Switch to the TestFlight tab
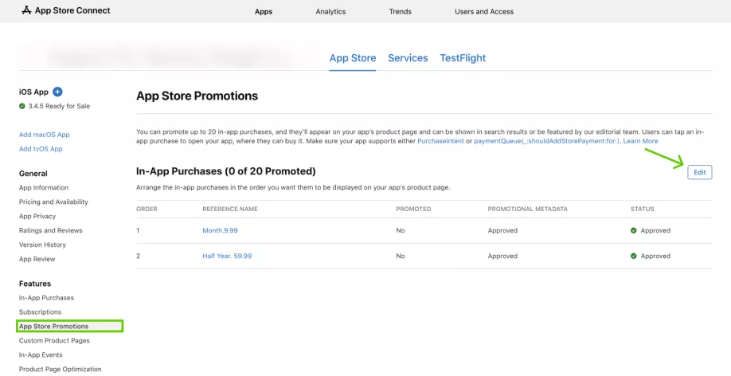The image size is (731, 376). [463, 58]
